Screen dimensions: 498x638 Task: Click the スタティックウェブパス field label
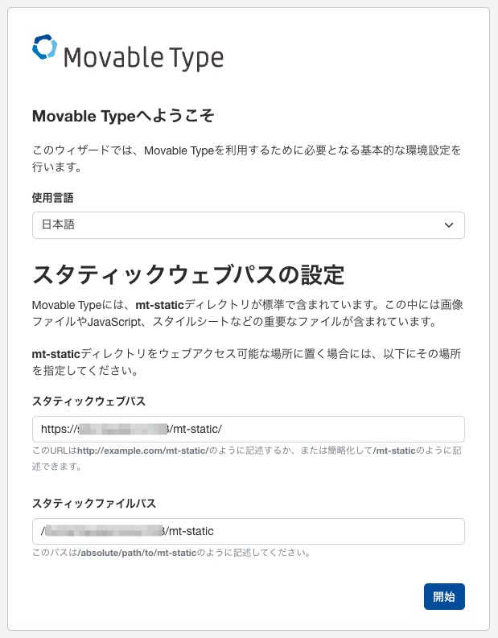click(x=88, y=401)
